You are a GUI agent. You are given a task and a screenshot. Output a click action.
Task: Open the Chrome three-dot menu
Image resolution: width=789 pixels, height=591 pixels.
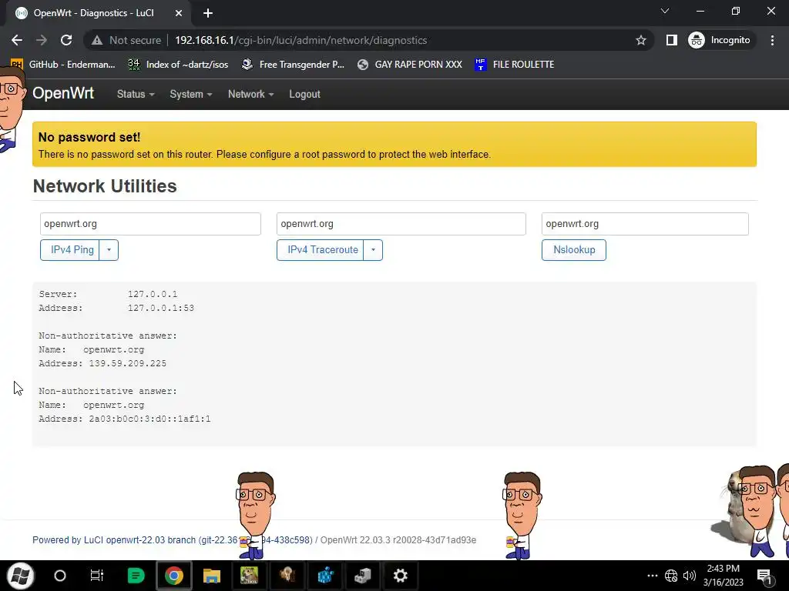point(772,40)
